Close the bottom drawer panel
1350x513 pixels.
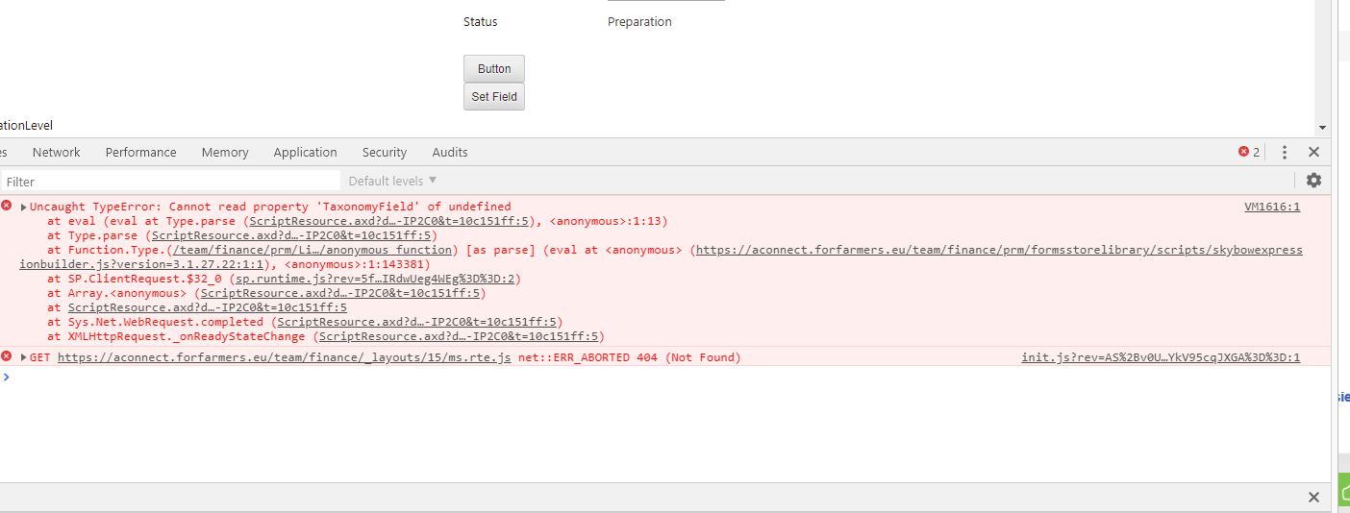pos(1313,497)
